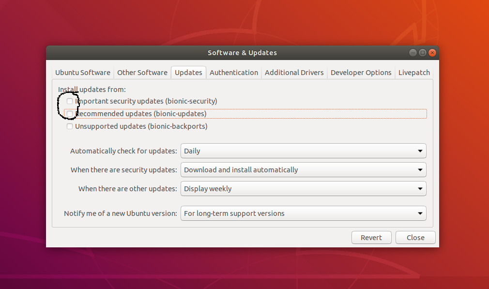
Task: Change the security updates behavior dropdown
Action: pos(304,169)
